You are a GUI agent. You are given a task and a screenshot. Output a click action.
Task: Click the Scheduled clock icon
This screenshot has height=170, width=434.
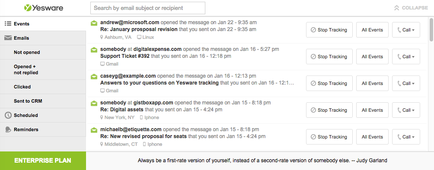(8, 115)
